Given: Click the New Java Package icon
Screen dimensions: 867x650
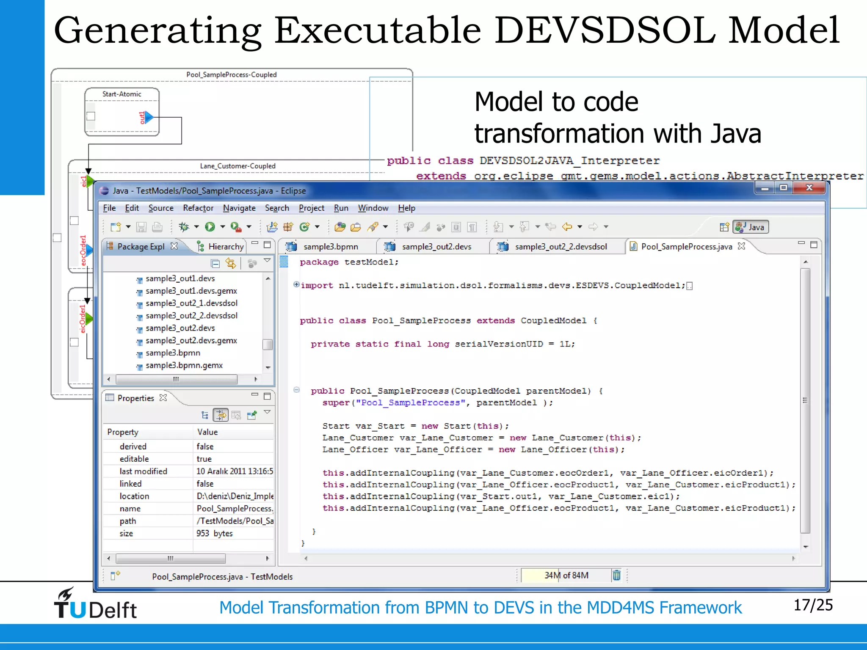Looking at the screenshot, I should click(288, 227).
